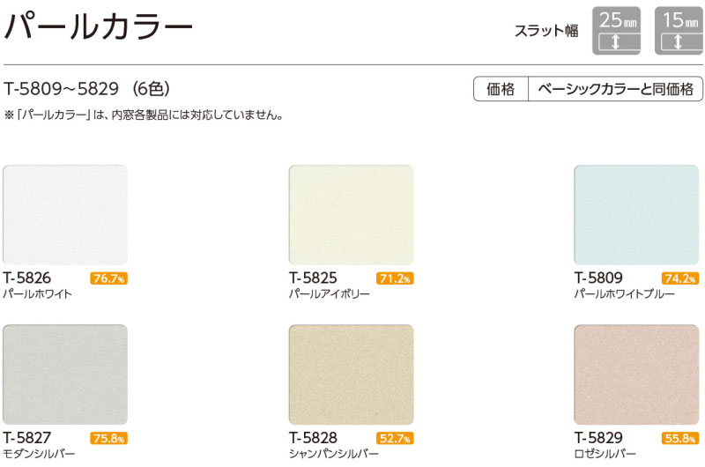
Task: Click the orange 71.2% badge
Action: tap(395, 278)
